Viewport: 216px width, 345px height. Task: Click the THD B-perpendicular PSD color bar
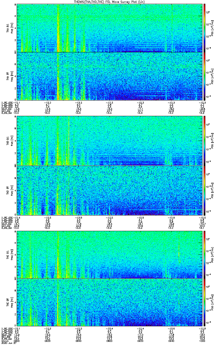pos(204,141)
